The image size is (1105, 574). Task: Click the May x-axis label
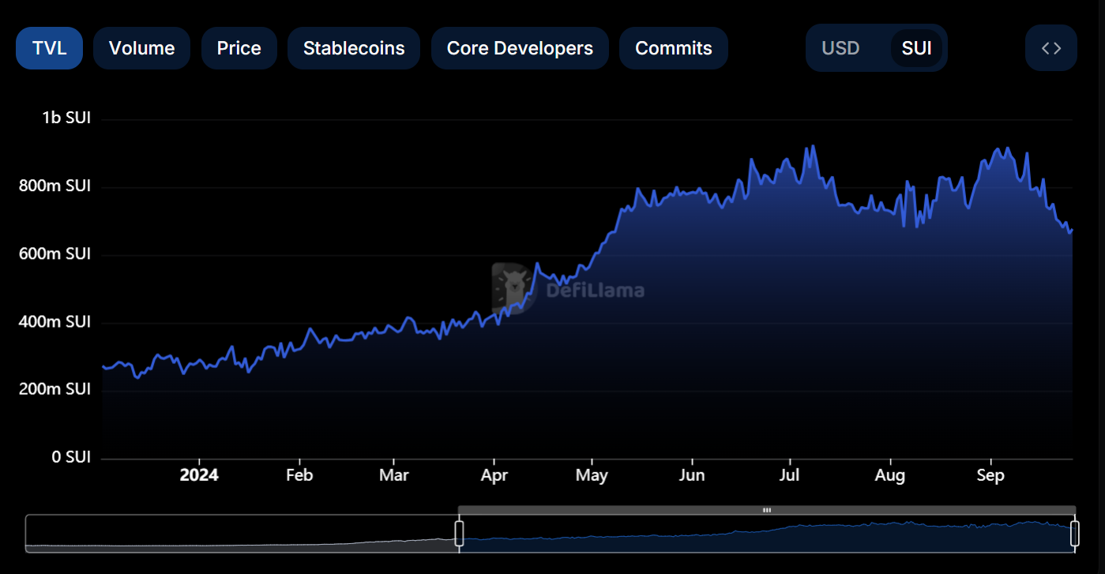592,475
